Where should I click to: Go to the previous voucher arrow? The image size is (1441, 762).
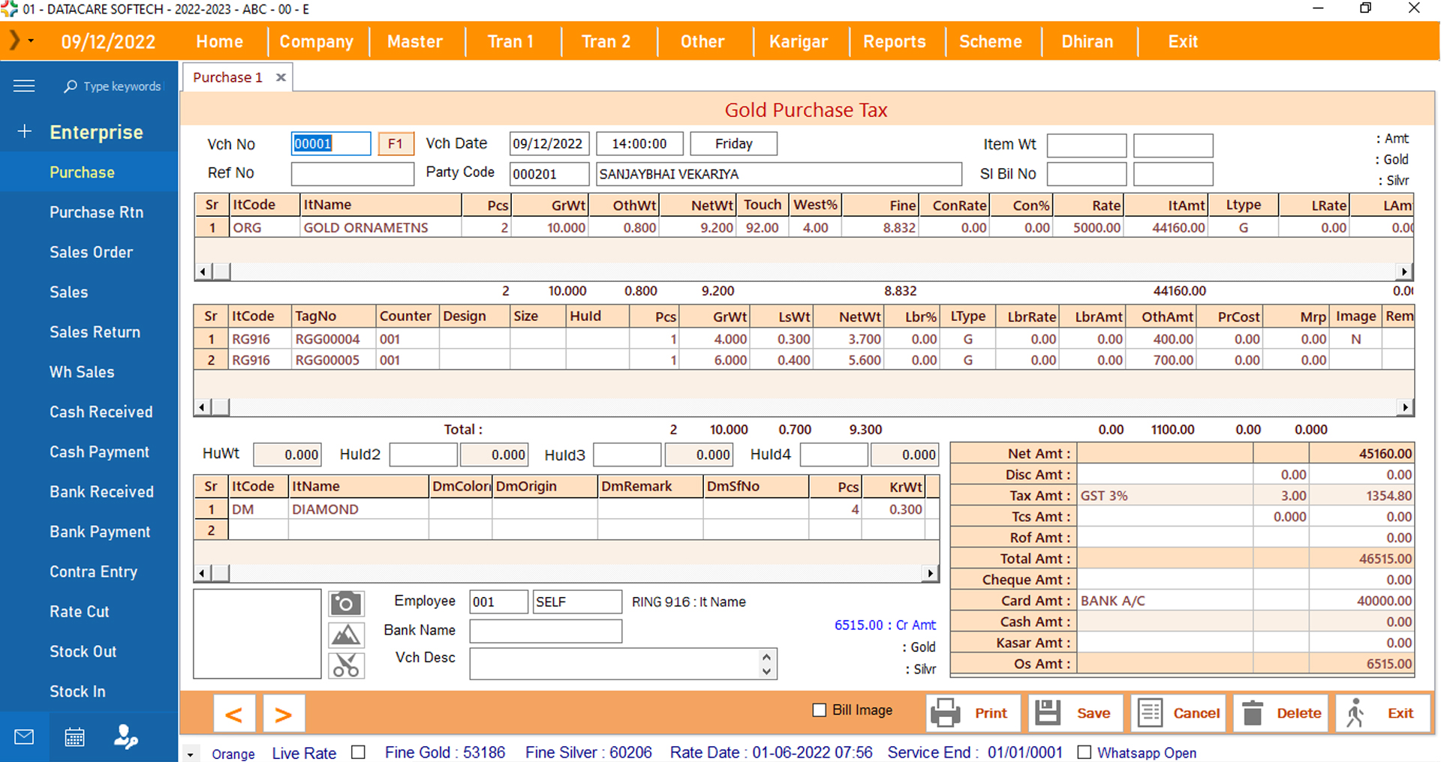click(234, 714)
